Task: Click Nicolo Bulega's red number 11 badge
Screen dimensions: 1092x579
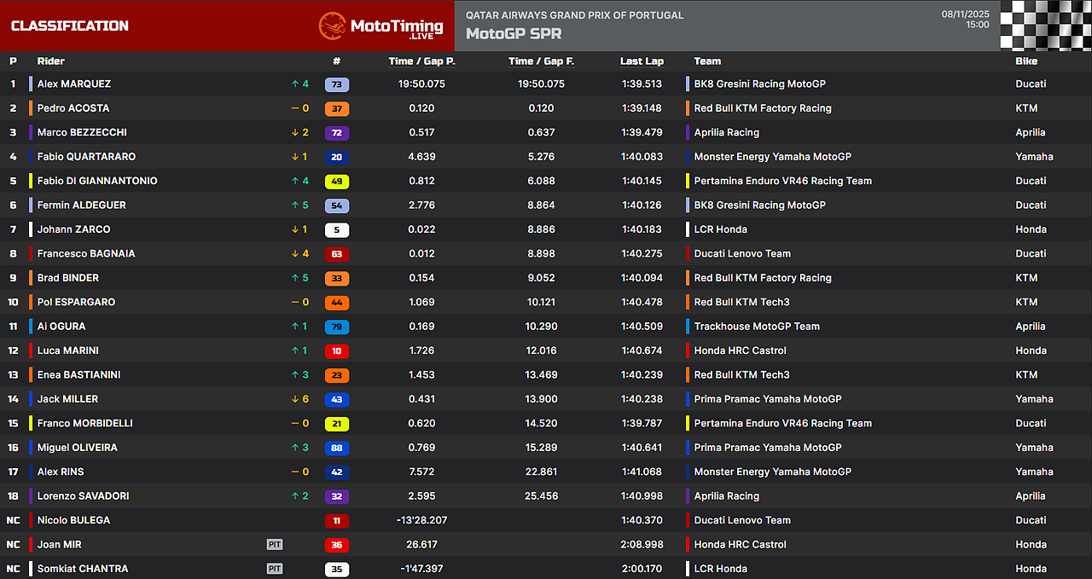Action: click(337, 520)
